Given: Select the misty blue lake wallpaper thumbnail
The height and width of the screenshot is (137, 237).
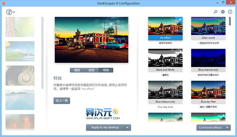Looking at the screenshot, I should tap(20, 100).
